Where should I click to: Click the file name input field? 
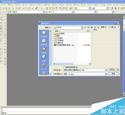coord(84,70)
